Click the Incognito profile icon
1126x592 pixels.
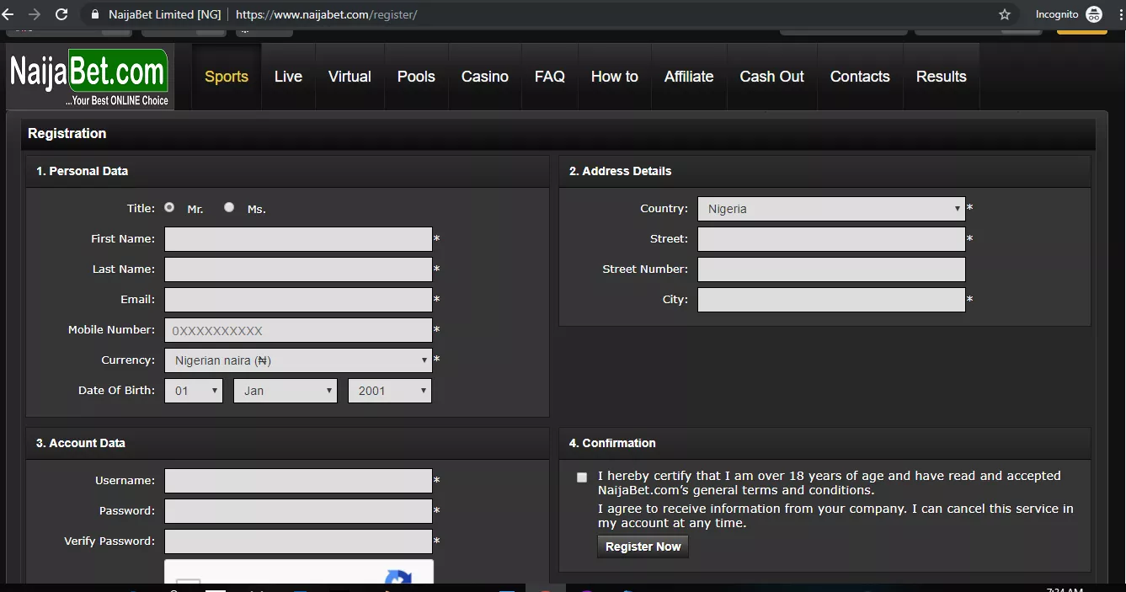[x=1094, y=14]
